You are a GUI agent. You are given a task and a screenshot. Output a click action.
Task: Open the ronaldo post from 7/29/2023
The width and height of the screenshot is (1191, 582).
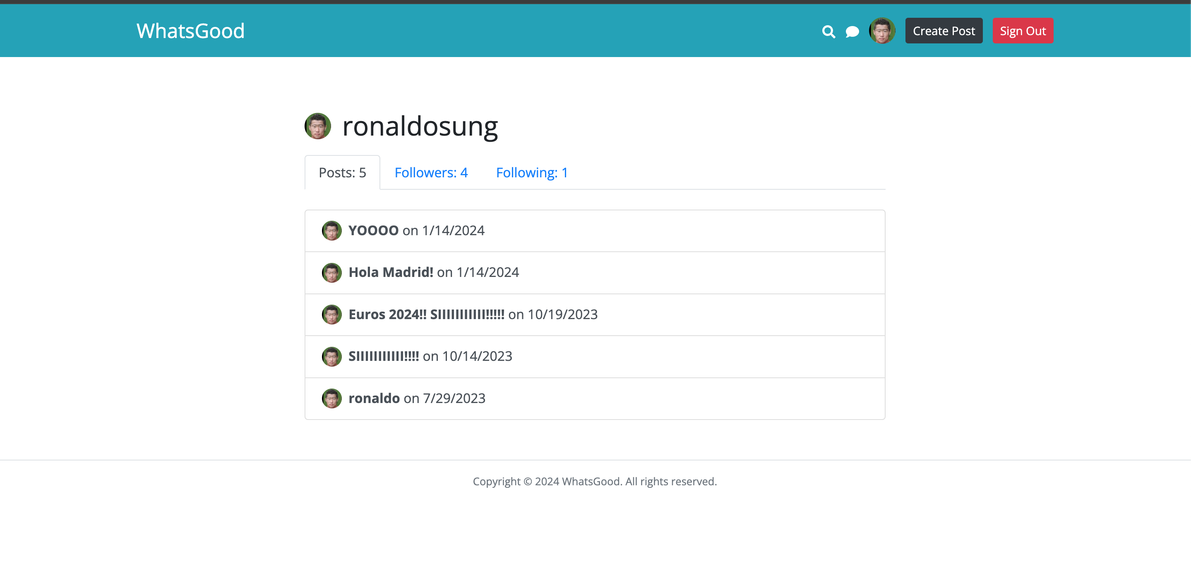374,398
